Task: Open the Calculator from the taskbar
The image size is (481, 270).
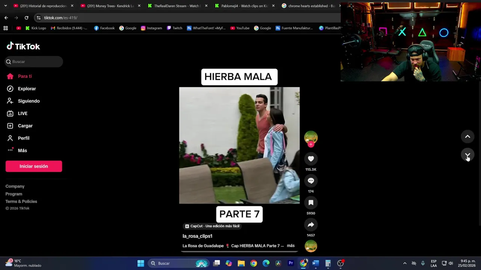Action: tap(328, 263)
